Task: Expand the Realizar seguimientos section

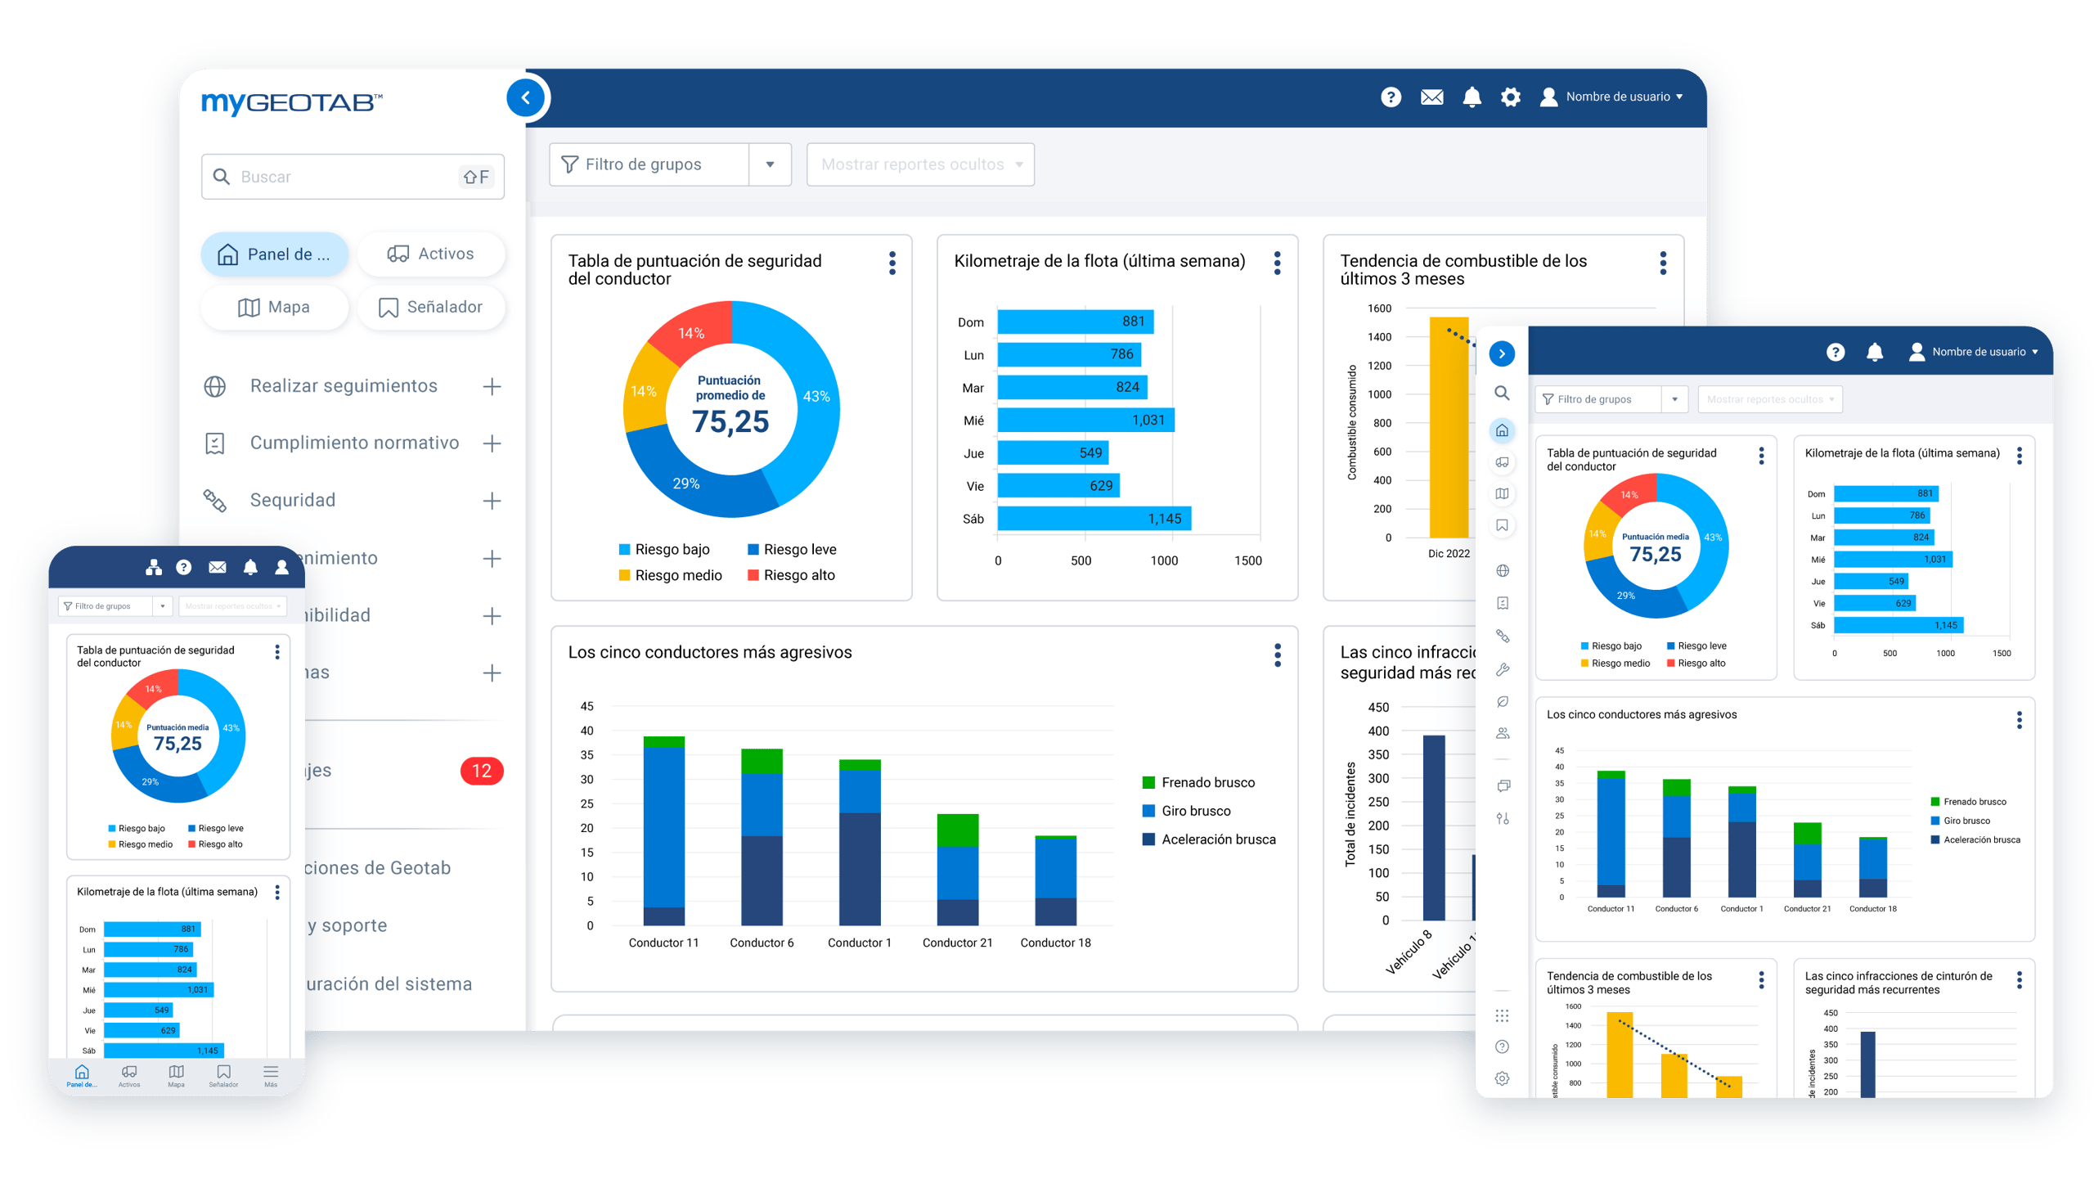Action: 491,386
